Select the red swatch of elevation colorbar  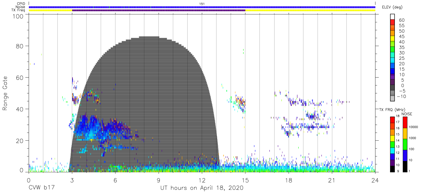tap(392, 22)
